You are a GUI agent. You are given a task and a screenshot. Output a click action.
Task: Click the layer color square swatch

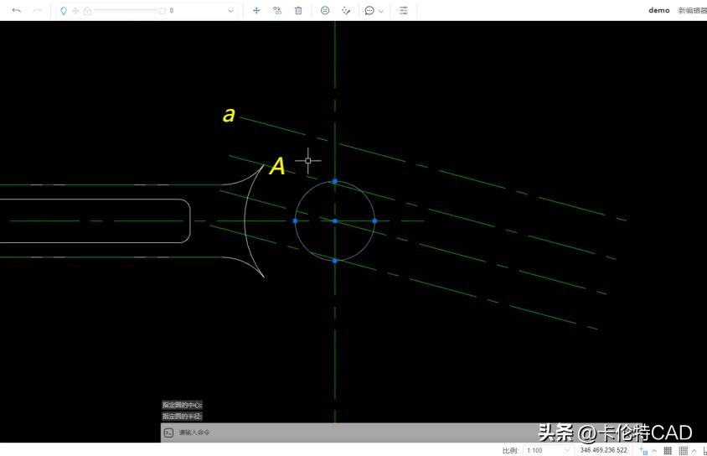click(x=163, y=11)
